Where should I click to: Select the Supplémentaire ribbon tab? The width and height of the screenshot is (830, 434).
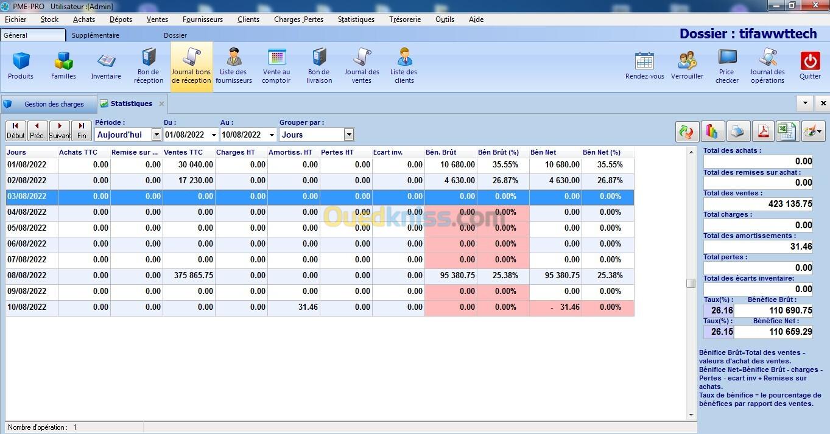(96, 35)
